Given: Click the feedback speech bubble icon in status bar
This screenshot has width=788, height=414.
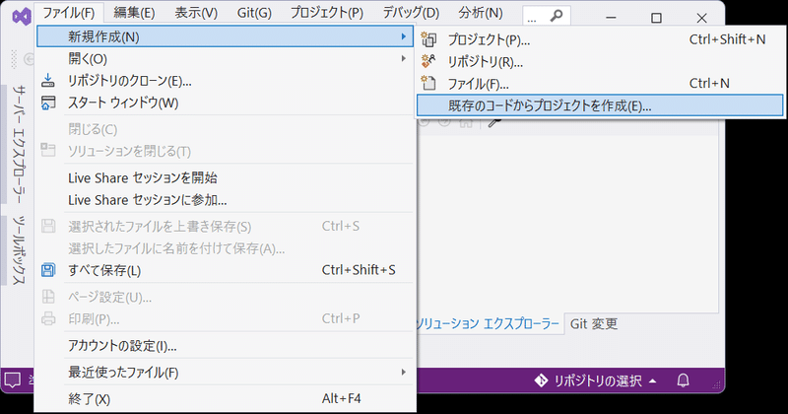Looking at the screenshot, I should tap(13, 380).
